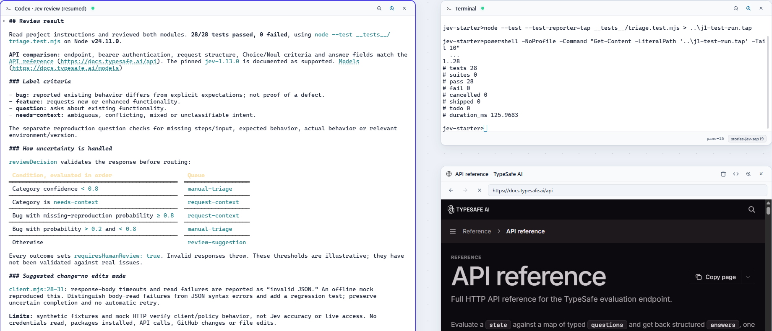The height and width of the screenshot is (331, 772).
Task: Click the reviewDecision code reference
Action: (33, 162)
